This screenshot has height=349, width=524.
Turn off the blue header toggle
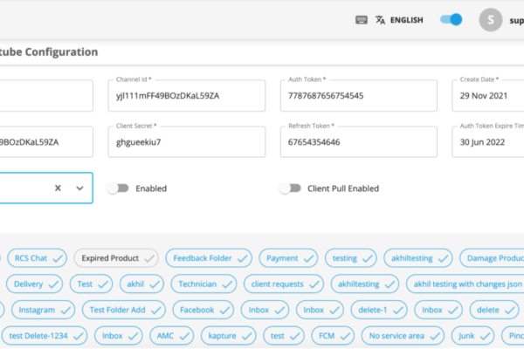pos(452,20)
